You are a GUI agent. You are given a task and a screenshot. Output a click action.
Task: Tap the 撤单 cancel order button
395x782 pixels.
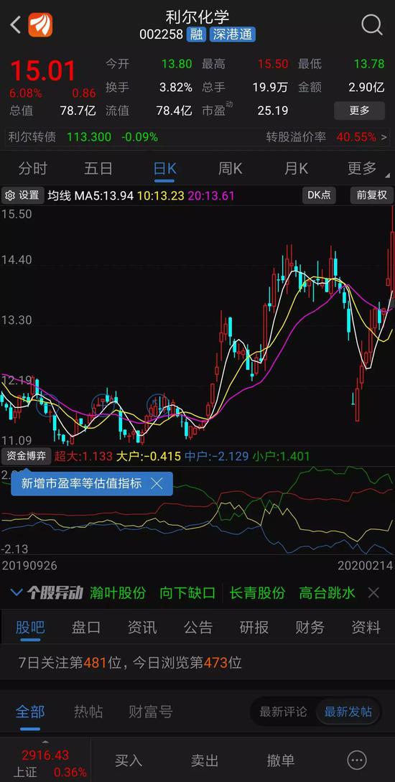click(x=281, y=760)
